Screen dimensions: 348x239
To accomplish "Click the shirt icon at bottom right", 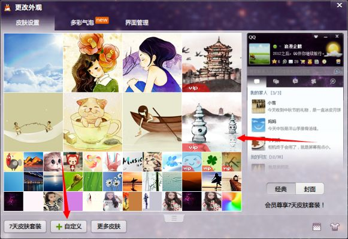I will (335, 227).
